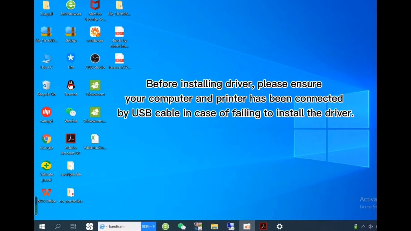This screenshot has width=411, height=231.
Task: Click the bandicam search box in the taskbar
Action: (119, 227)
